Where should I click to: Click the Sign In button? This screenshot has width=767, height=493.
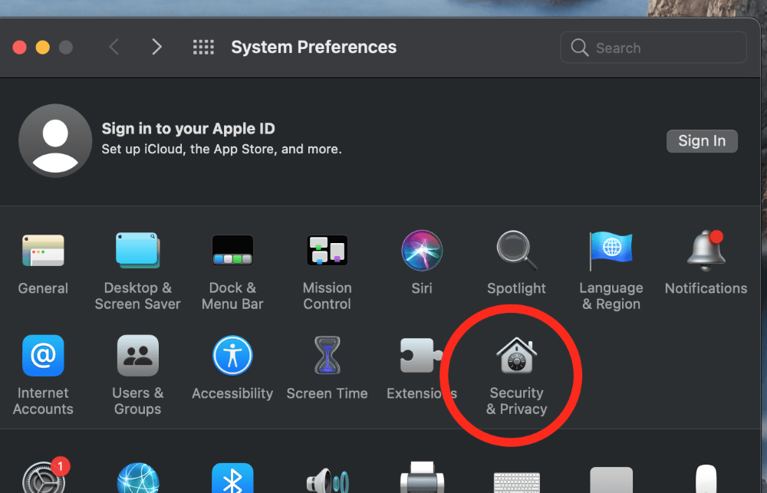(702, 141)
